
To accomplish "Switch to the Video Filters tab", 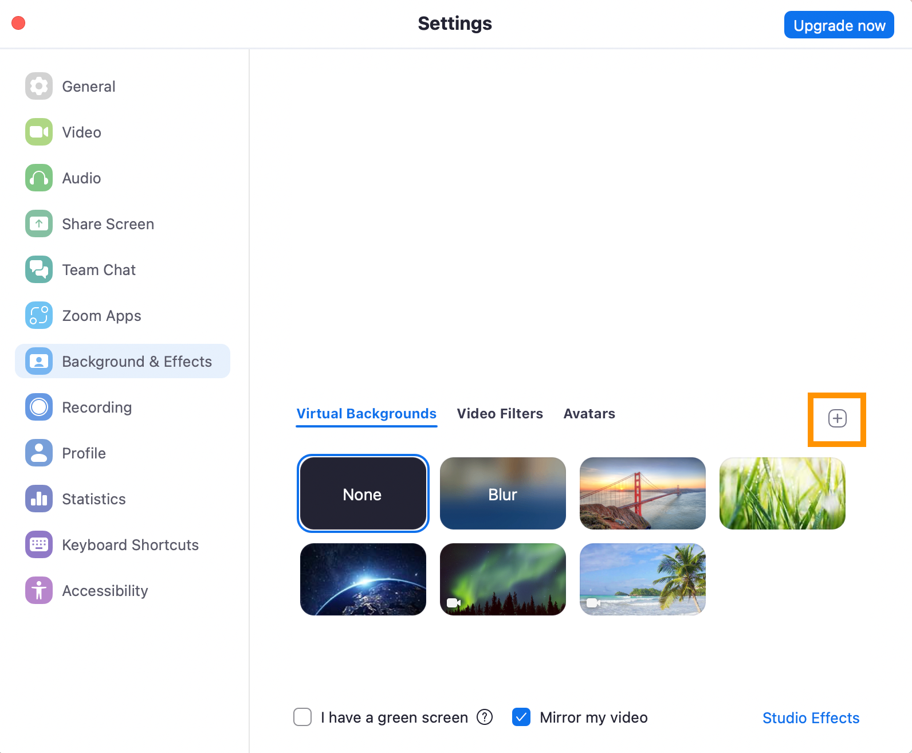I will pos(500,414).
